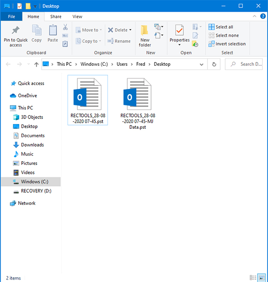Click the History icon in Open group
268x282 pixels.
click(195, 44)
